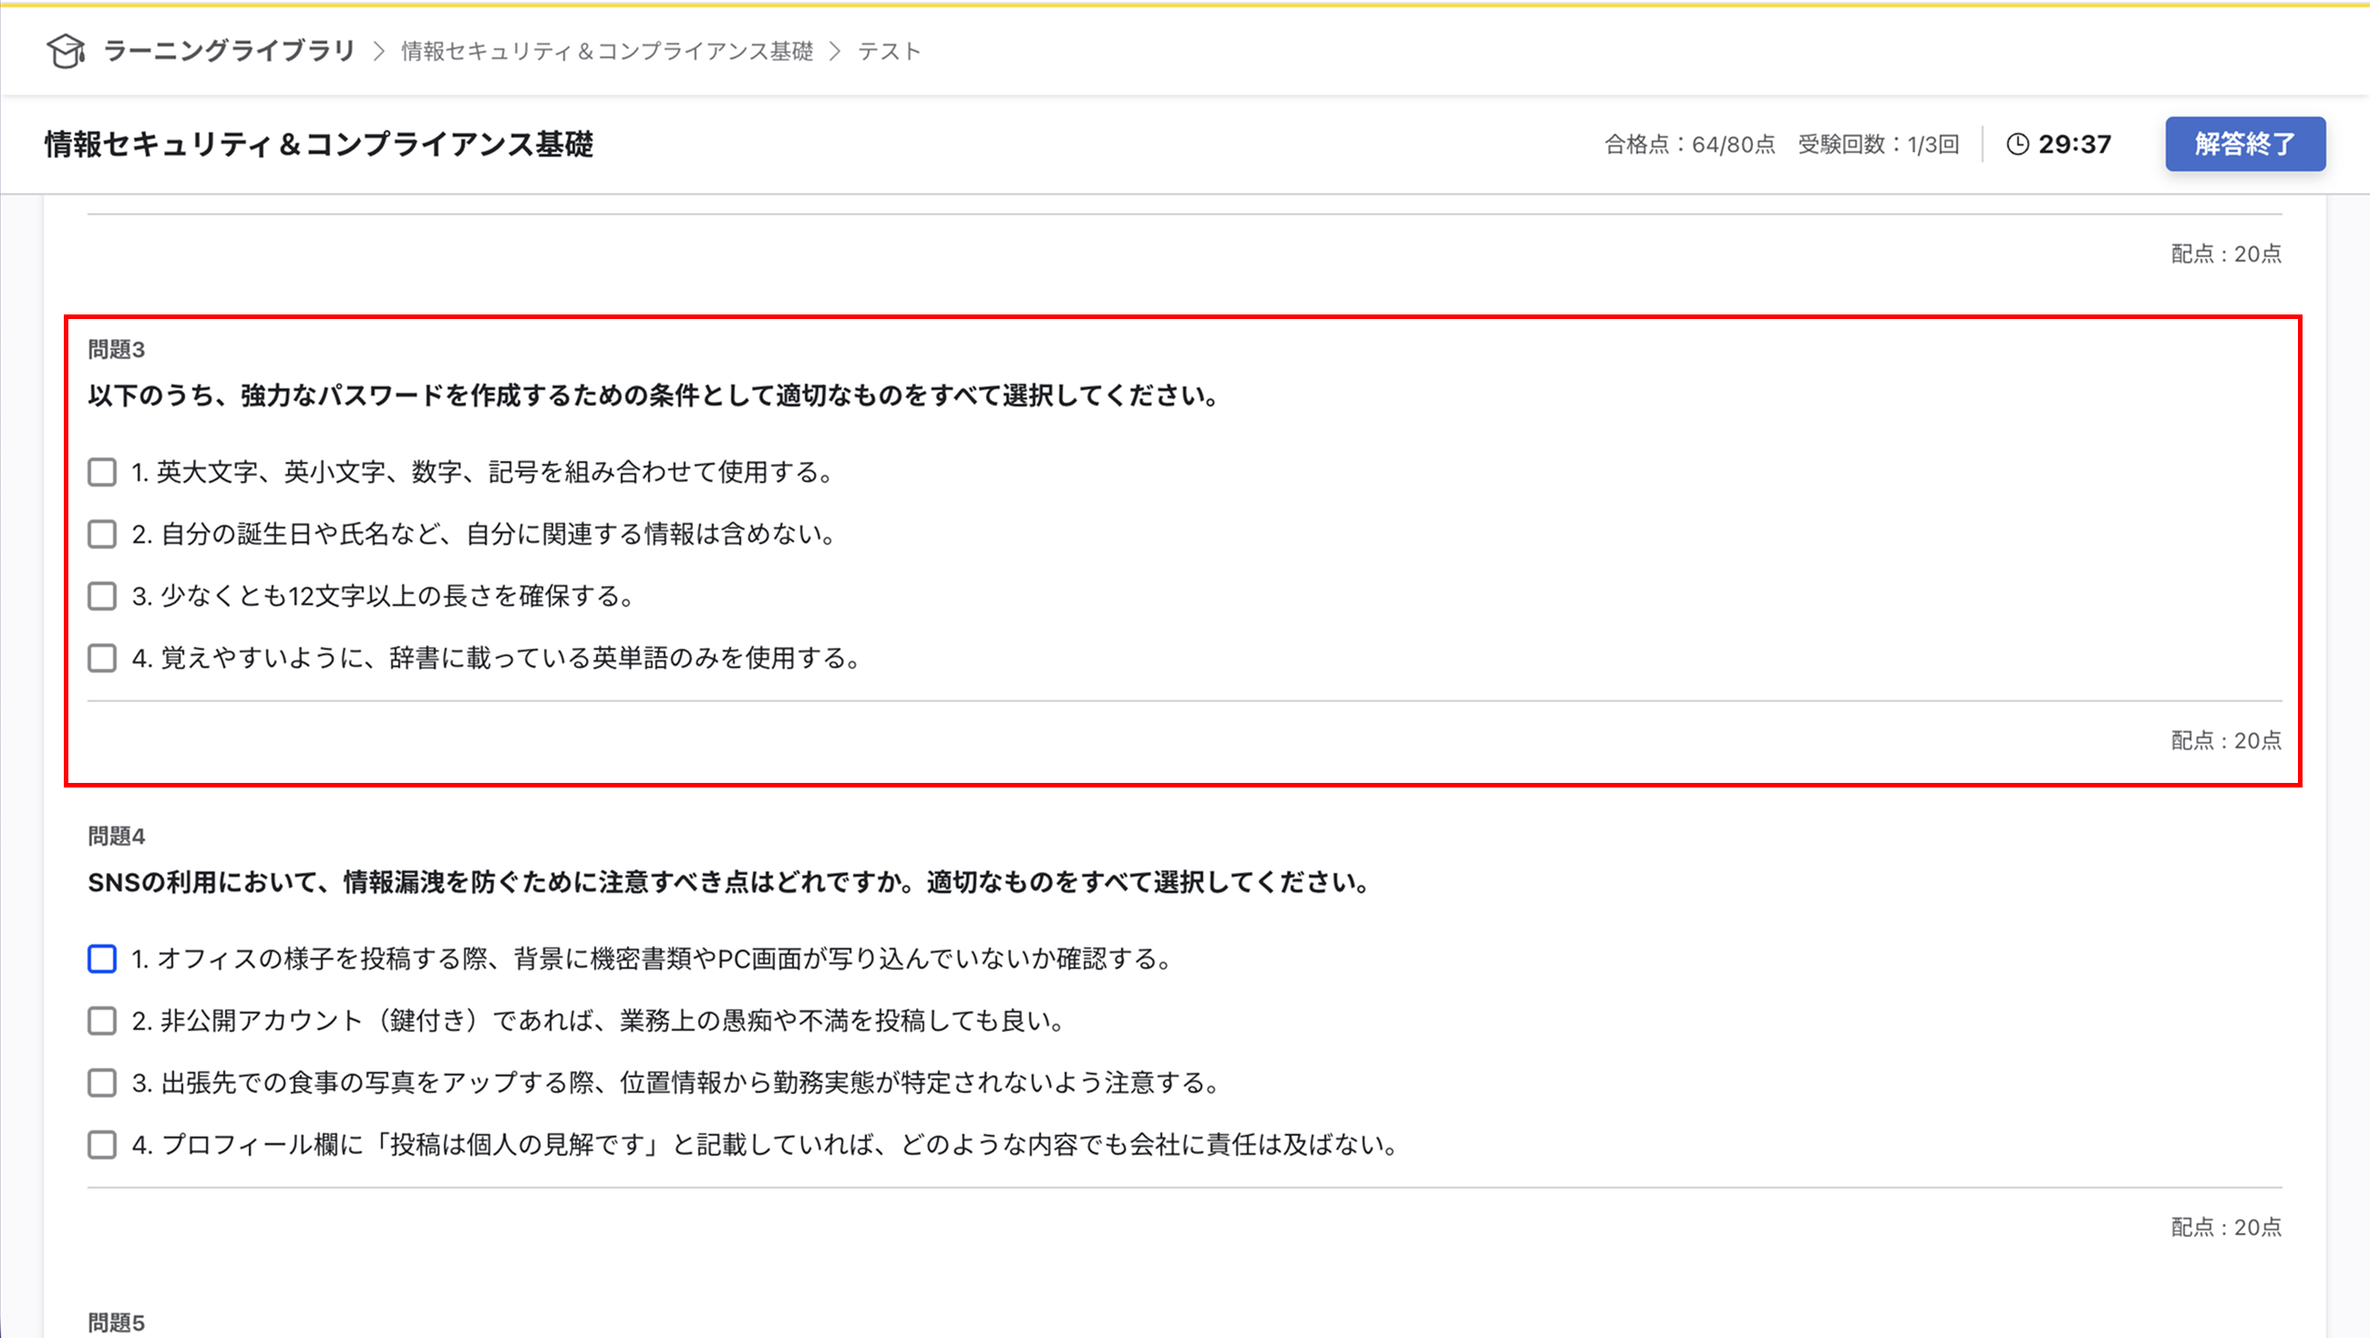Select テスト in the breadcrumb trail

tap(889, 53)
